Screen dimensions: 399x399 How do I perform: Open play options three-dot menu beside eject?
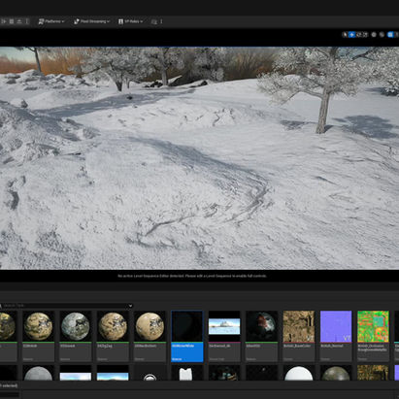[x=27, y=21]
